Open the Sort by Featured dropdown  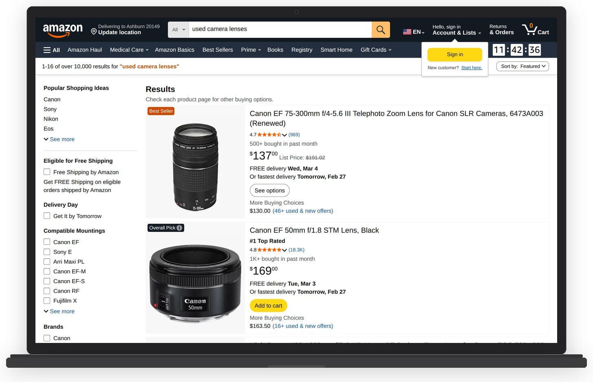click(522, 66)
